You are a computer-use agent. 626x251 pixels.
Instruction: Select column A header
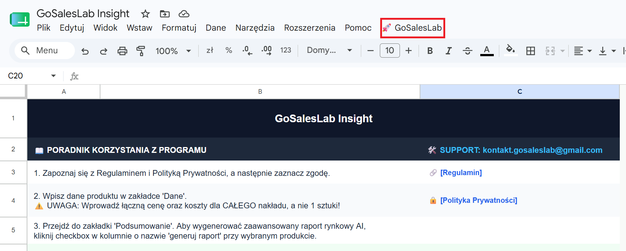click(x=64, y=92)
